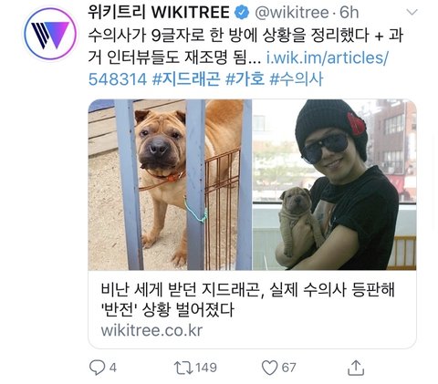Screen dimensions: 438x384
Task: Reply using the comment bubble icon
Action: click(x=97, y=368)
